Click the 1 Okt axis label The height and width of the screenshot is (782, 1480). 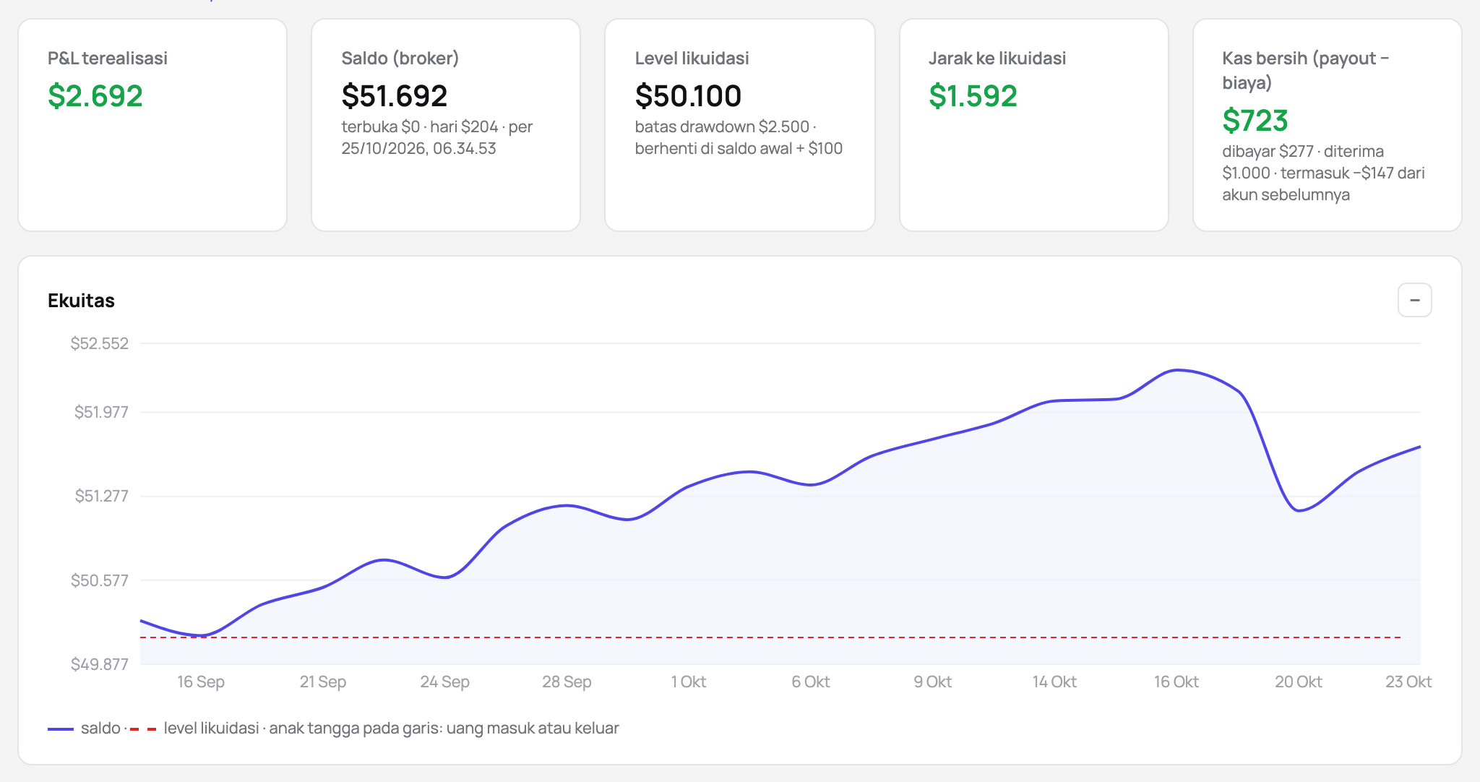[688, 682]
